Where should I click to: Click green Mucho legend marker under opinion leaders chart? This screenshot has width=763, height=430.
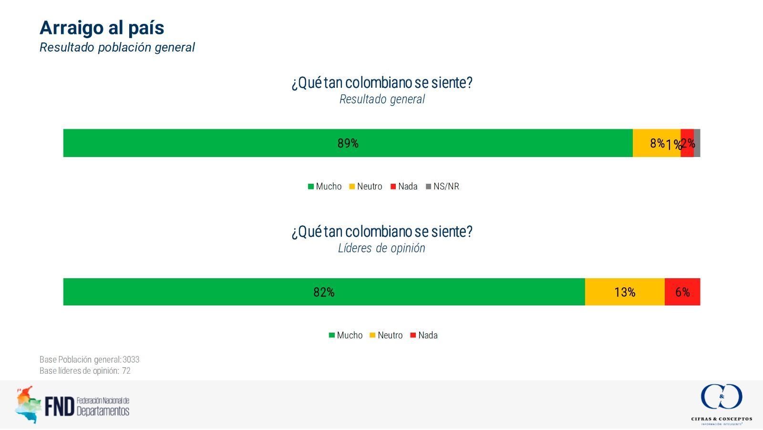332,336
